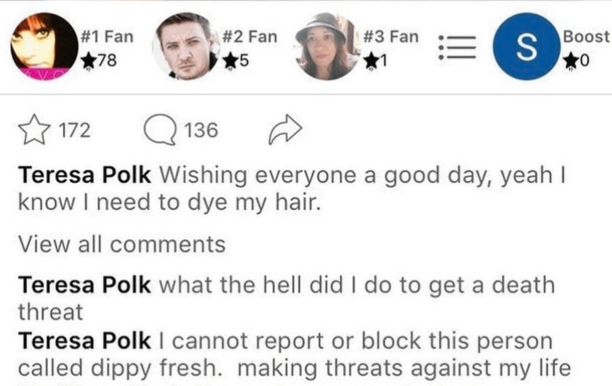Open the #1 Fan profile picture

point(44,47)
